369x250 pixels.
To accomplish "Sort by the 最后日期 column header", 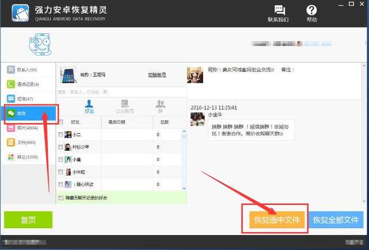I will tap(116, 122).
